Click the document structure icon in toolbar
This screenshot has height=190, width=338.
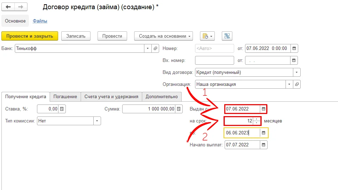227,36
